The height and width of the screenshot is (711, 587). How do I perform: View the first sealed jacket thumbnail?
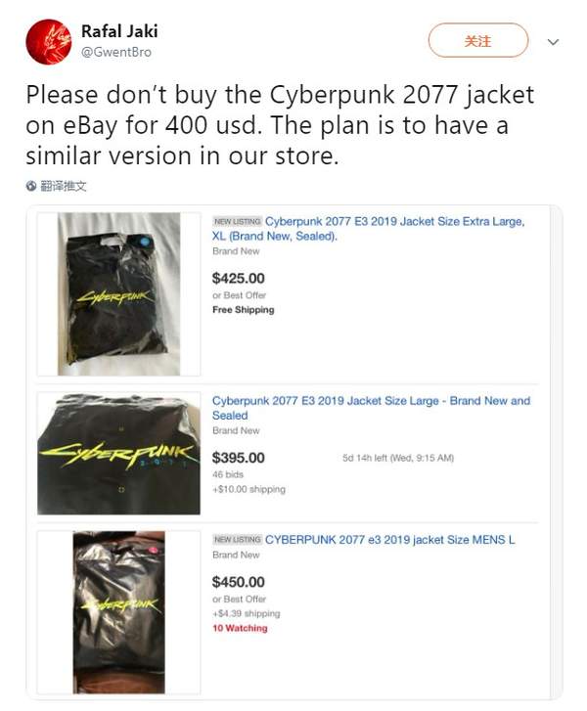[117, 293]
